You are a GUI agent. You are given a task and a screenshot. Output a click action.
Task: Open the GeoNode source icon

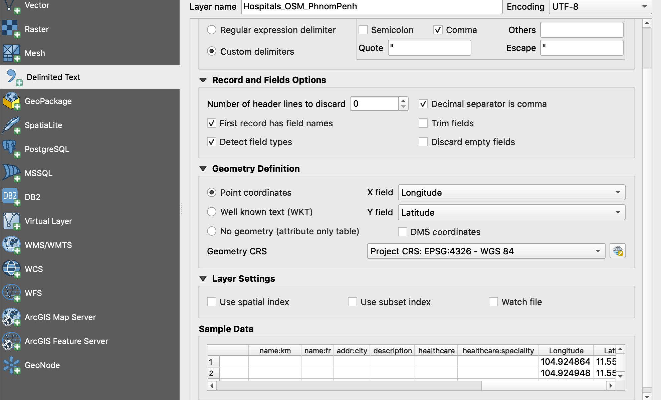11,365
